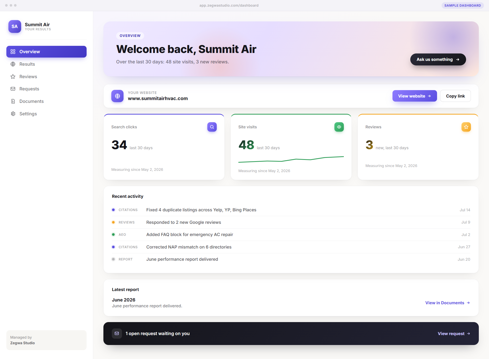The width and height of the screenshot is (489, 359).
Task: Click the orange dot beside REVIEWS activity
Action: click(113, 222)
